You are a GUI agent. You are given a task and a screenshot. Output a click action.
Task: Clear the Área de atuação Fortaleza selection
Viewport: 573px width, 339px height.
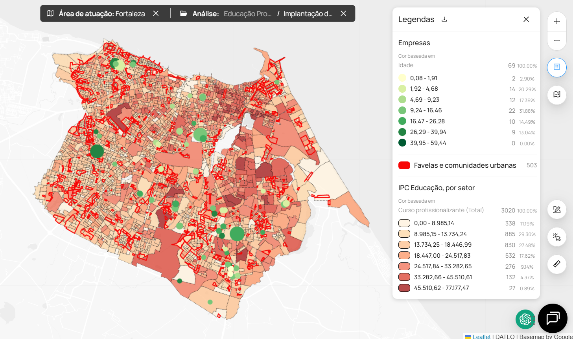(x=156, y=13)
